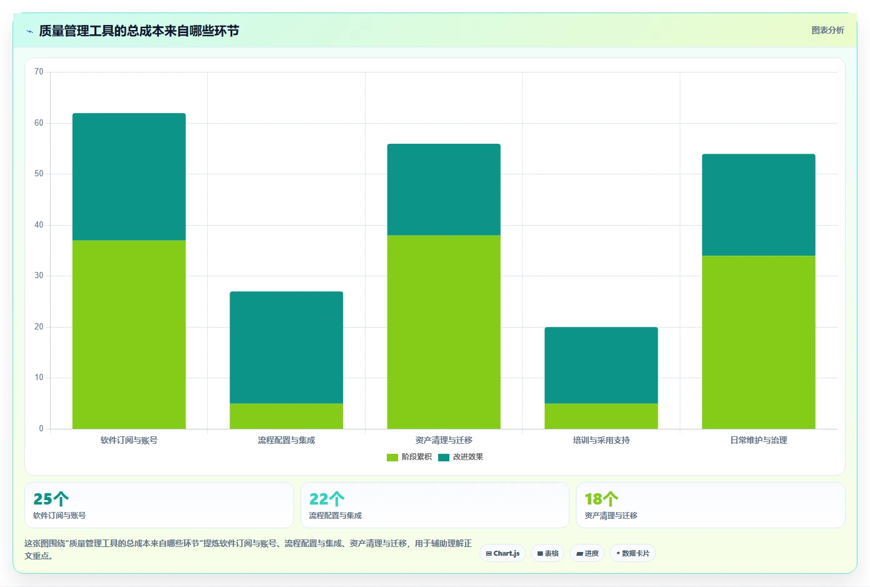The height and width of the screenshot is (587, 870).
Task: Open the 图表分析 label in the header
Action: [x=827, y=30]
